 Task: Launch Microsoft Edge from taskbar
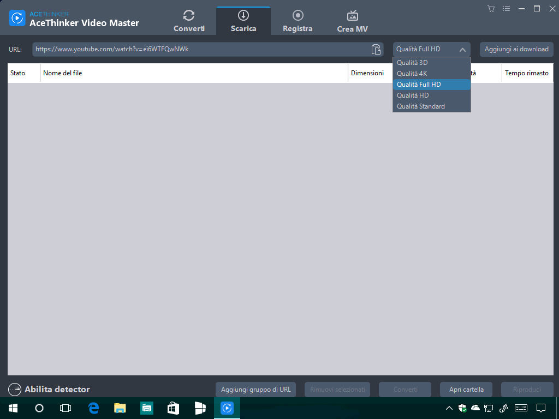pyautogui.click(x=93, y=408)
